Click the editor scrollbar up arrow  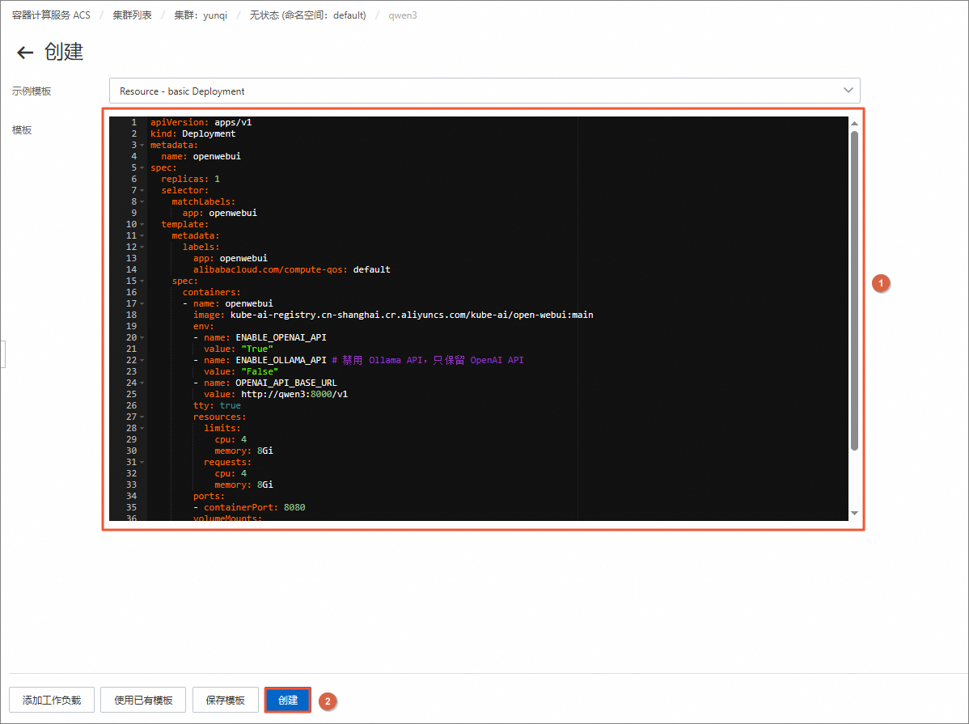coord(855,124)
